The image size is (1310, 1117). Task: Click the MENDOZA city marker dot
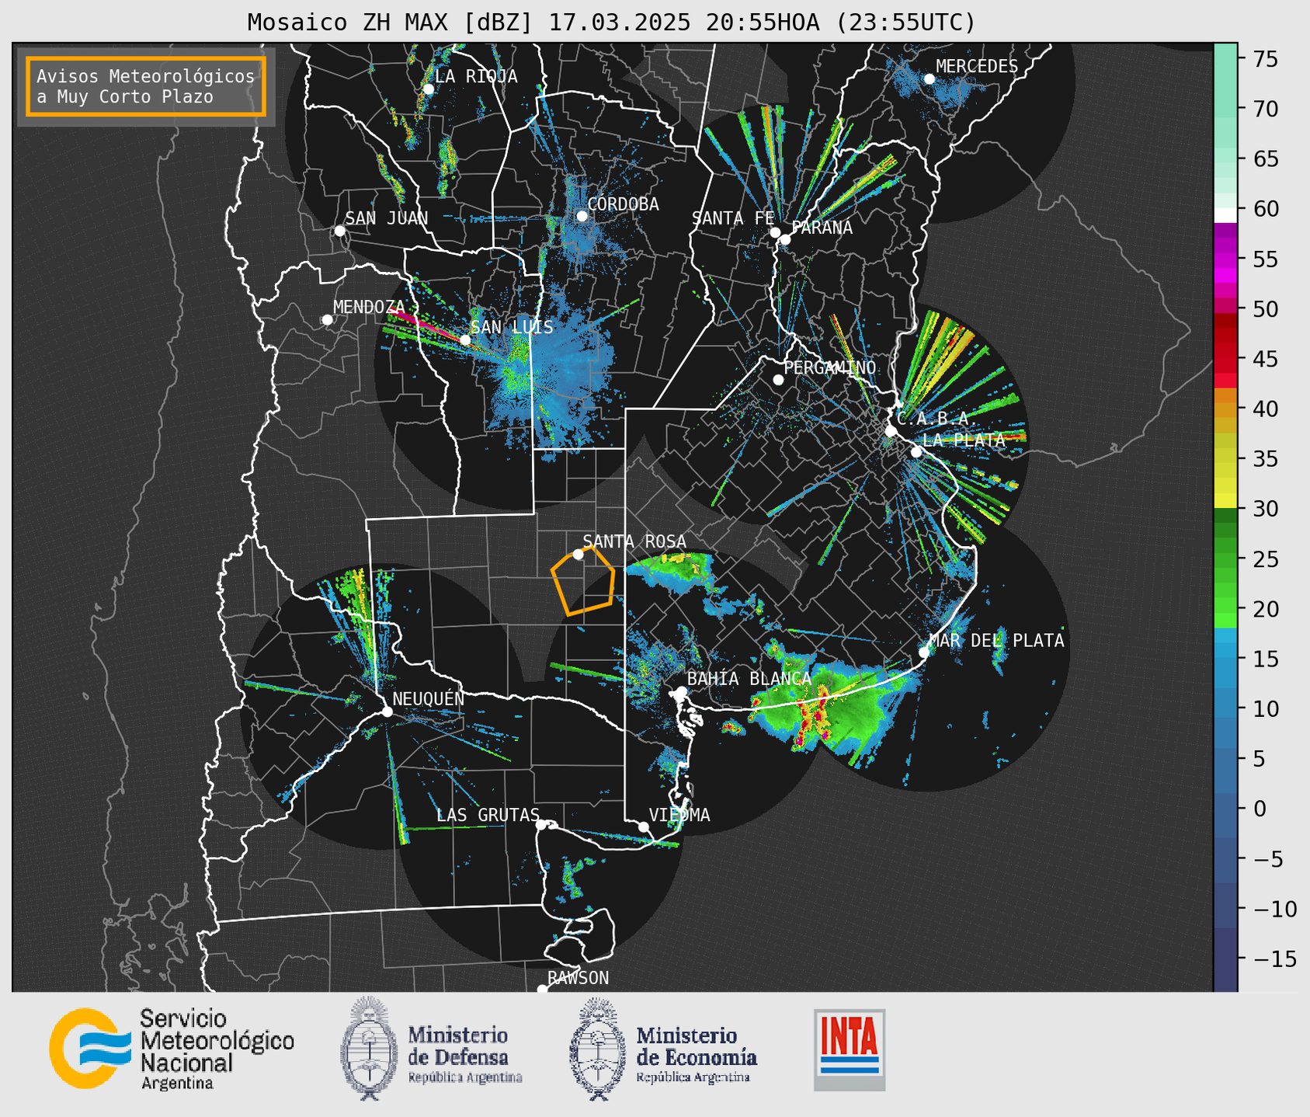(327, 320)
